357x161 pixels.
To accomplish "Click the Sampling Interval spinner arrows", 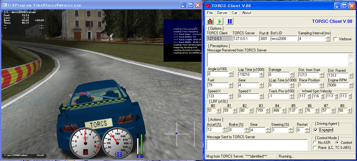I will click(x=328, y=39).
